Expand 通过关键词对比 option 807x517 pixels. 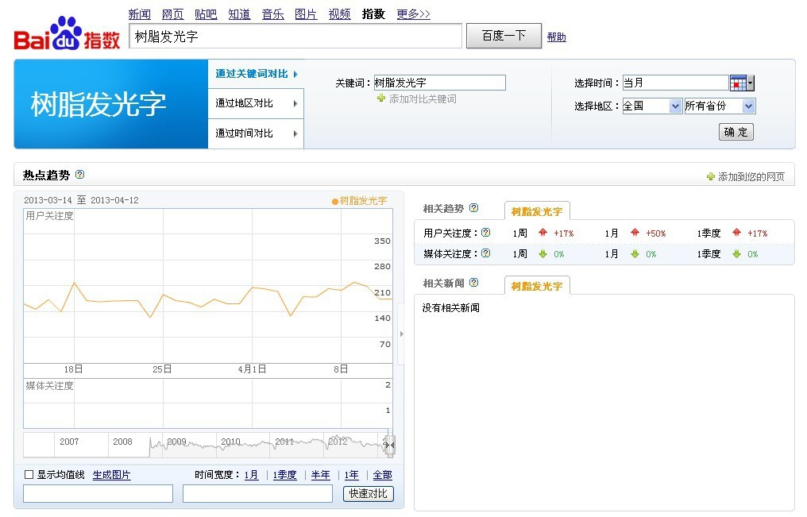pos(256,74)
